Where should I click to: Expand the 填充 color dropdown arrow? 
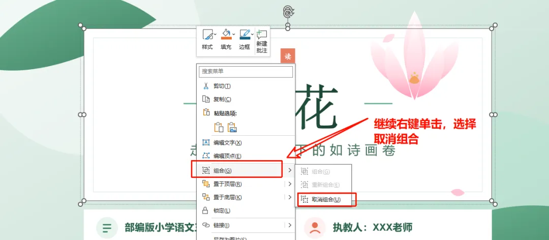pos(233,35)
